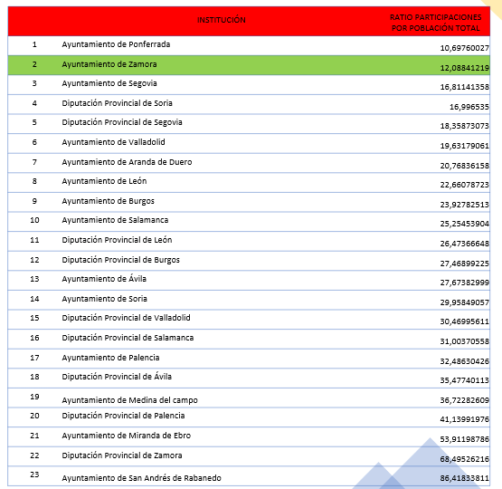
Task: Click the ratio value 86,41833811
Action: 465,478
